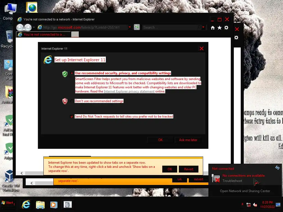
Task: Select the AdGuard Trial Reset desktop shortcut
Action: click(8, 125)
